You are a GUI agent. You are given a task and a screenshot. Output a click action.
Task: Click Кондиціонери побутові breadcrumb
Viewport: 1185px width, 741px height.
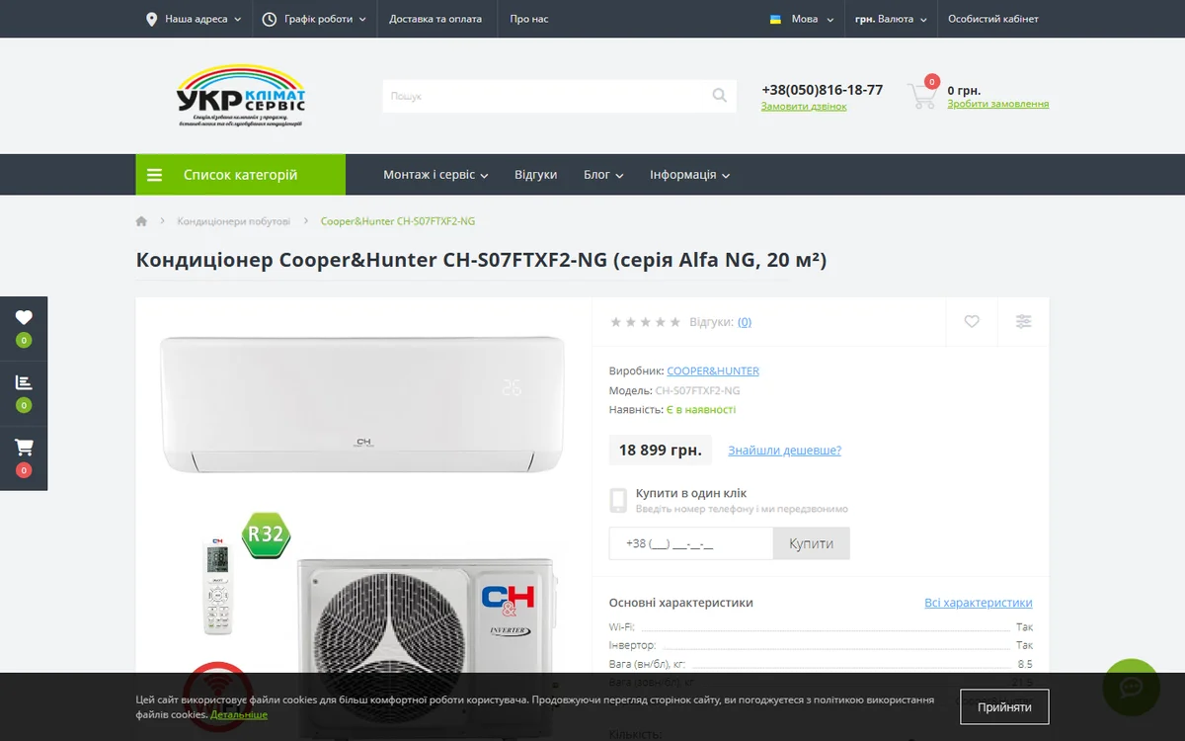234,221
